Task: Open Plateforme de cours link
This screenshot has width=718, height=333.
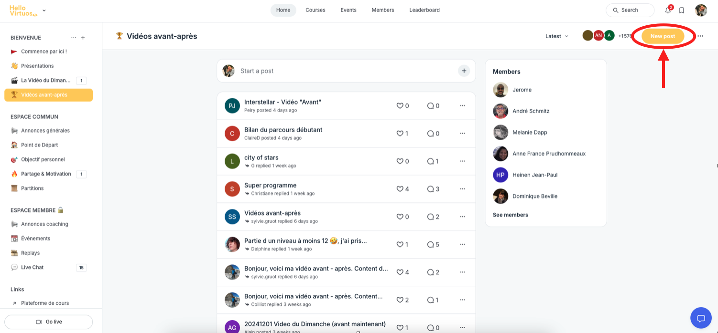Action: tap(45, 303)
